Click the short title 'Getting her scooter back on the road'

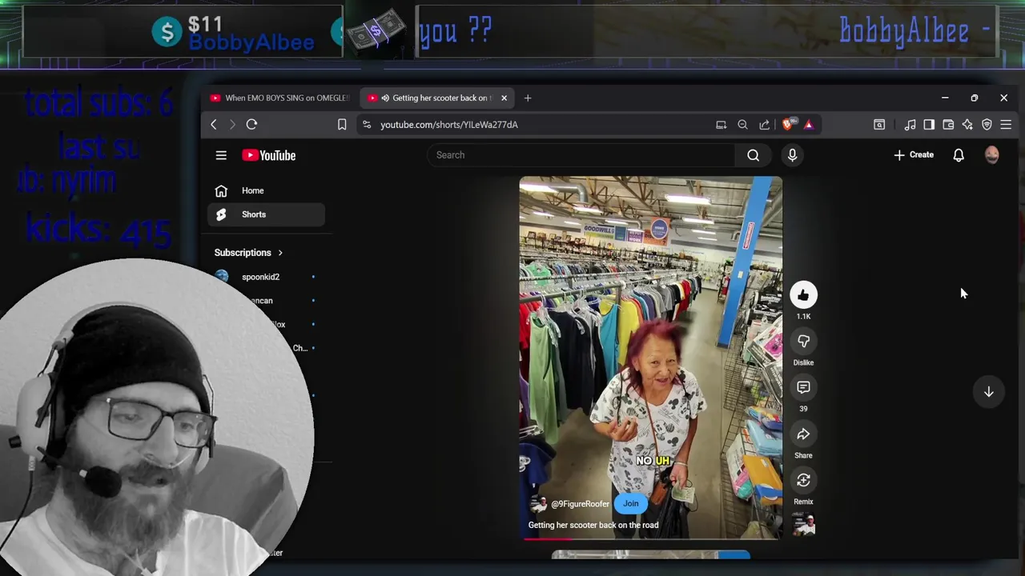coord(593,525)
